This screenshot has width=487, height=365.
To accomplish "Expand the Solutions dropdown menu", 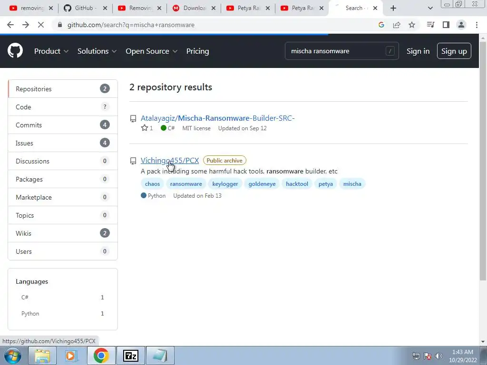I will pos(97,51).
